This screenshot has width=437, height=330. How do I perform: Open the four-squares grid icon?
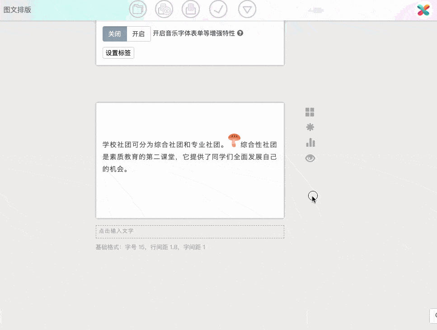click(310, 112)
